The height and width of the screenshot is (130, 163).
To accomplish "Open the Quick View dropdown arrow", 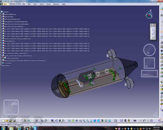I will [100, 122].
